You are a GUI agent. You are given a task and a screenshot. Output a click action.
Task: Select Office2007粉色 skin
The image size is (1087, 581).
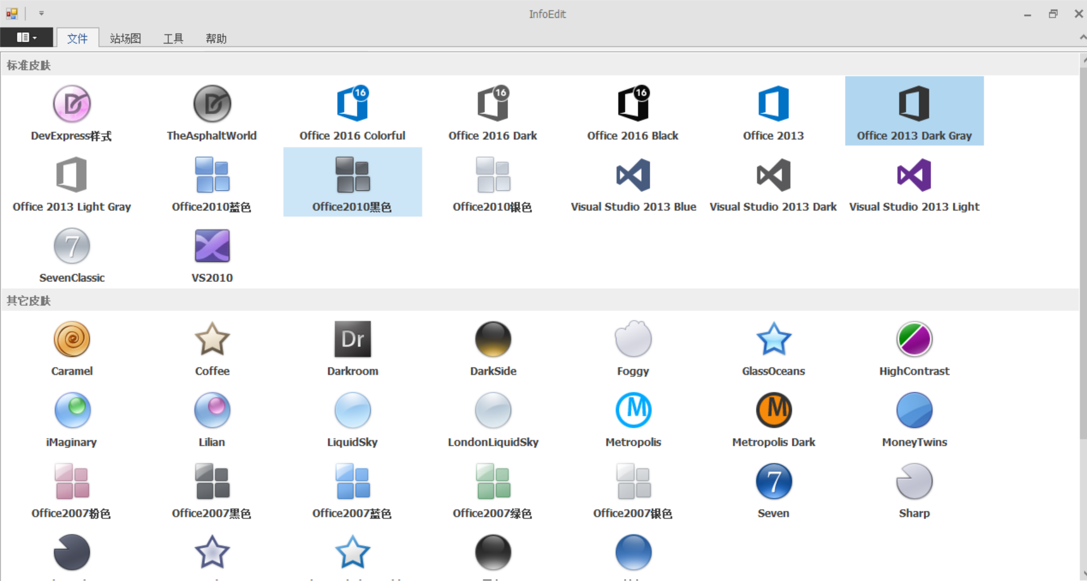click(71, 490)
